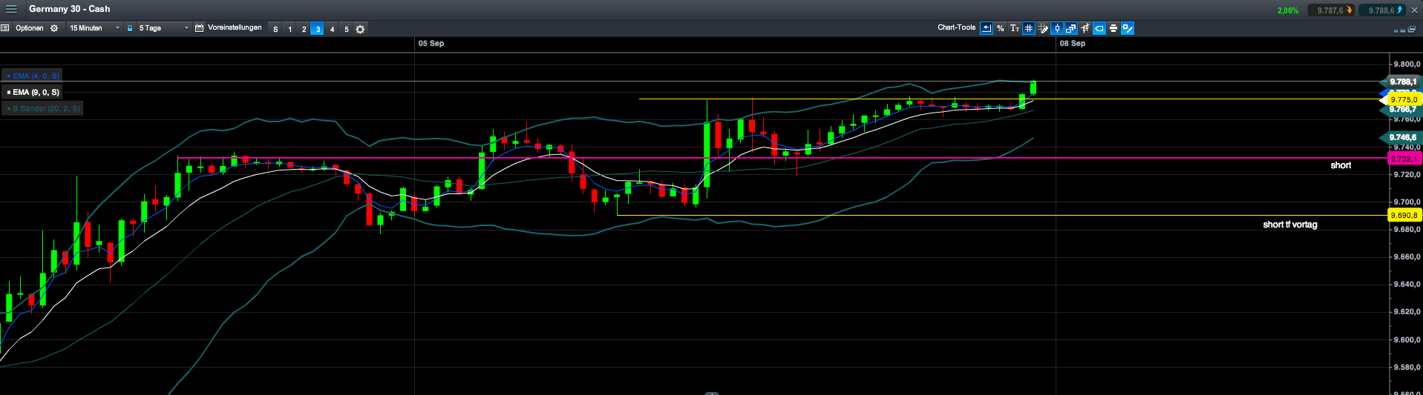Click the 'short' annotation text

point(1341,165)
